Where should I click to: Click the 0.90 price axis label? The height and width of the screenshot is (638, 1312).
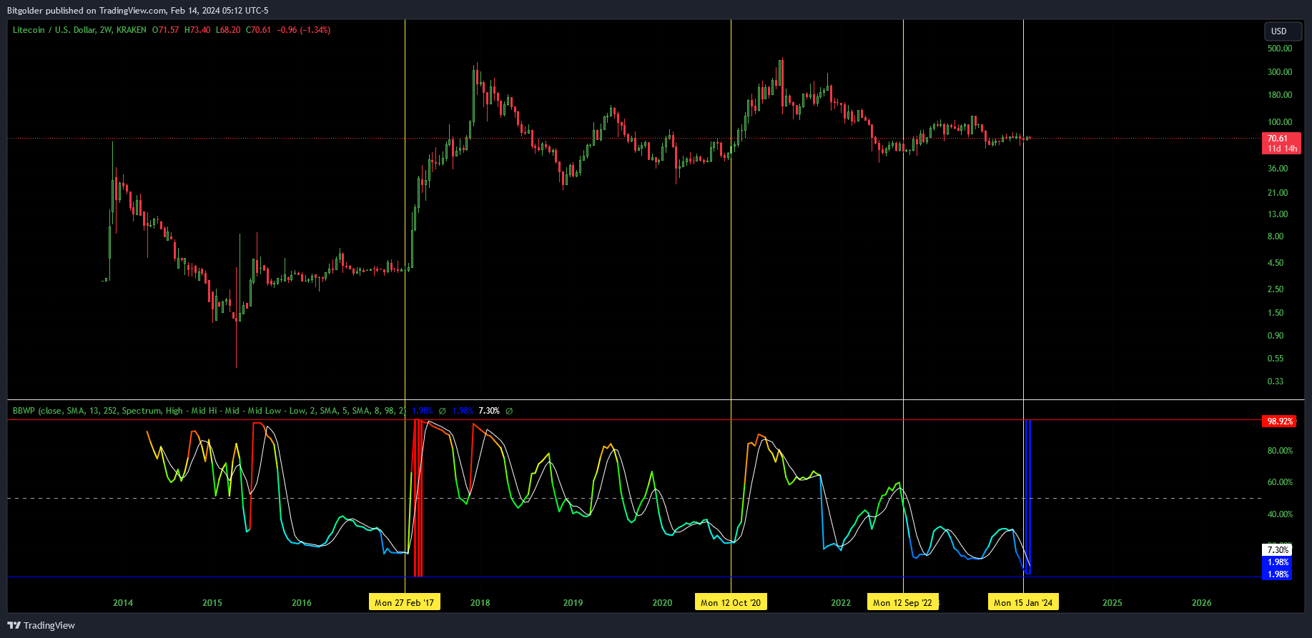click(1276, 336)
